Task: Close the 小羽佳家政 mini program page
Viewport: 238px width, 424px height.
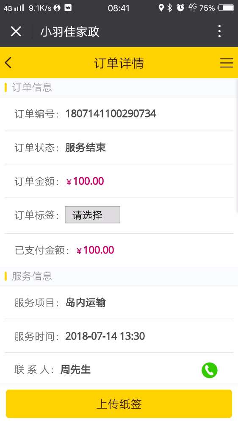Action: click(x=16, y=31)
